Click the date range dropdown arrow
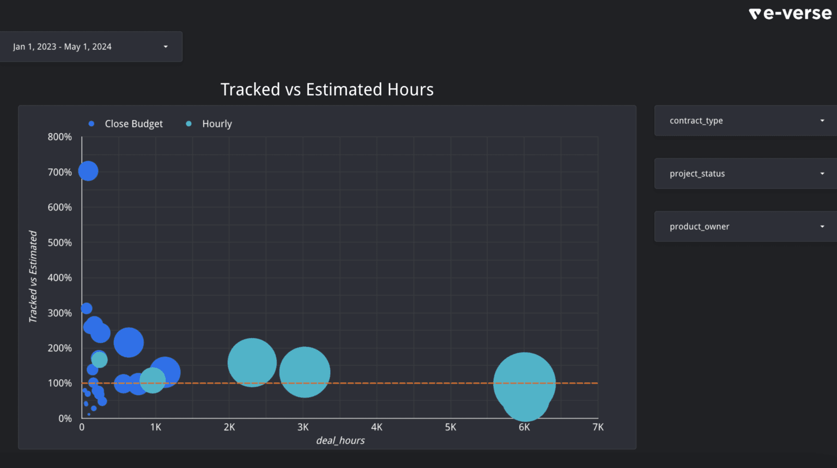 click(166, 47)
